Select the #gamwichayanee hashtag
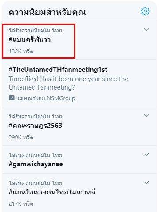Image resolution: width=161 pixels, height=212 pixels. tap(36, 164)
